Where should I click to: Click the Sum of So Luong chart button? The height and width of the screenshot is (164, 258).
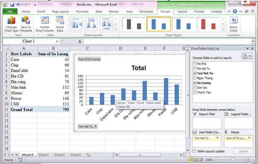89,59
